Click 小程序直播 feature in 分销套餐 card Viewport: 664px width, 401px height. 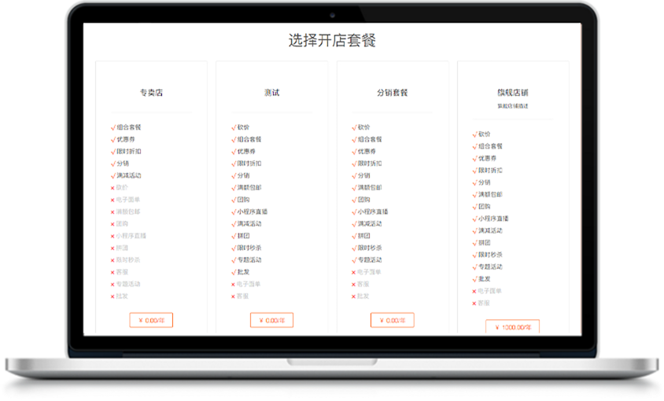pos(373,212)
